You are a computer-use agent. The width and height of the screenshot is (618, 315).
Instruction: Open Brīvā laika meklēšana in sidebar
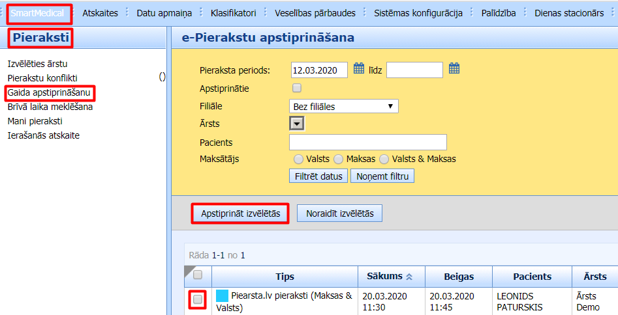point(50,107)
